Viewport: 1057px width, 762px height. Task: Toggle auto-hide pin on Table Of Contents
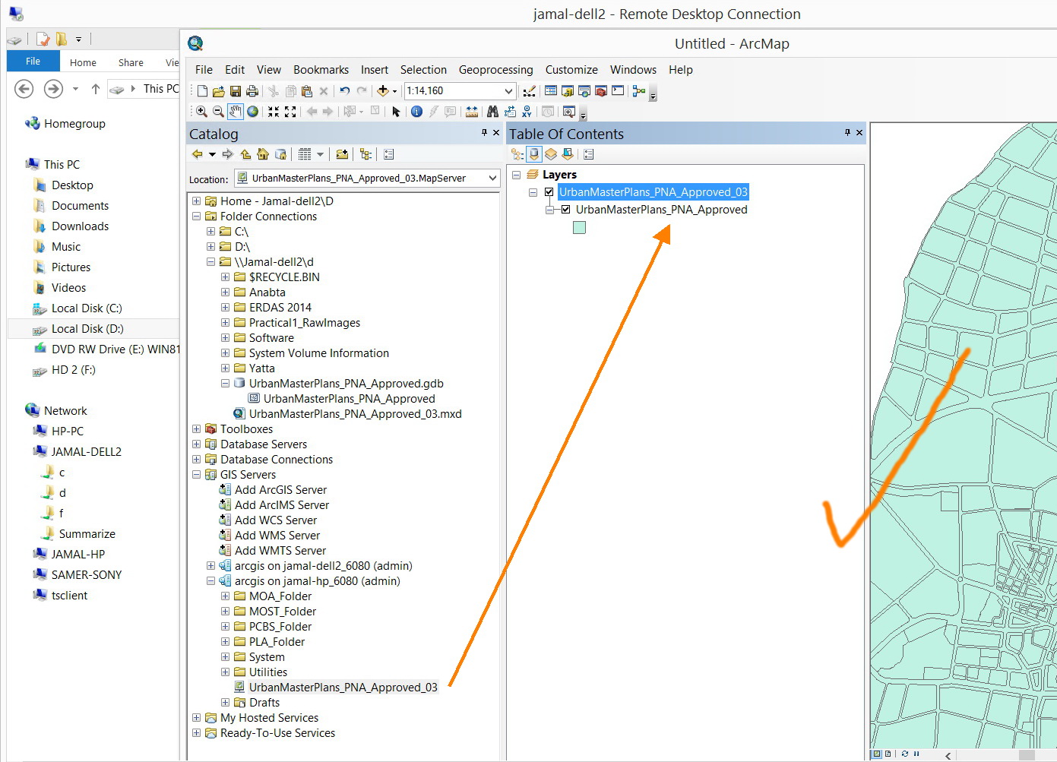pyautogui.click(x=847, y=132)
